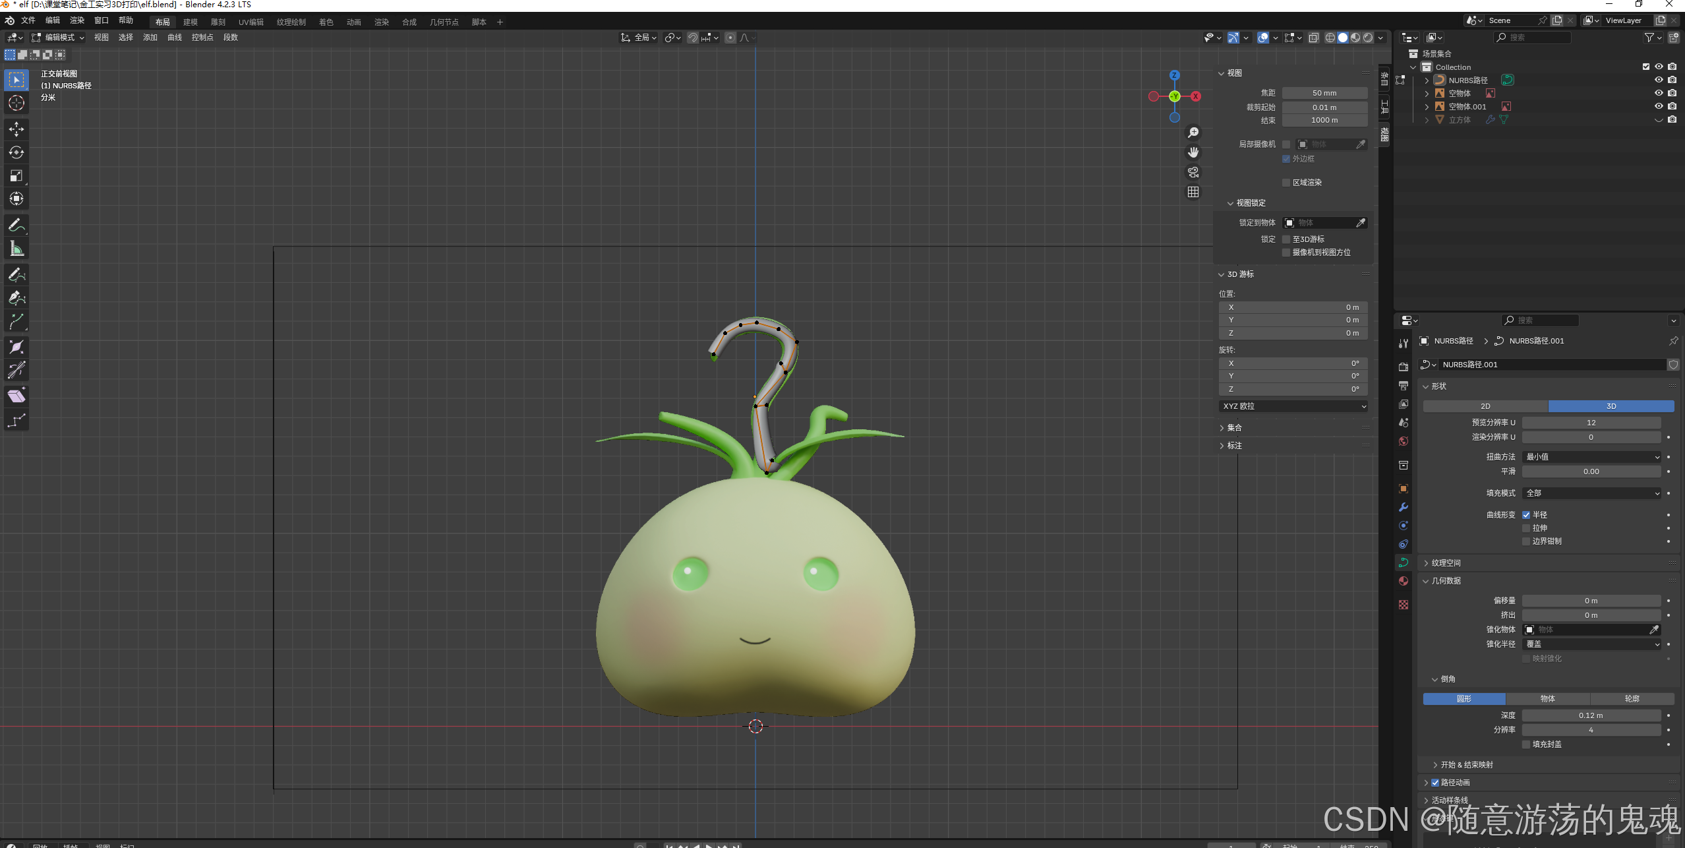Select the Move tool in toolbar
The height and width of the screenshot is (848, 1685).
(16, 129)
